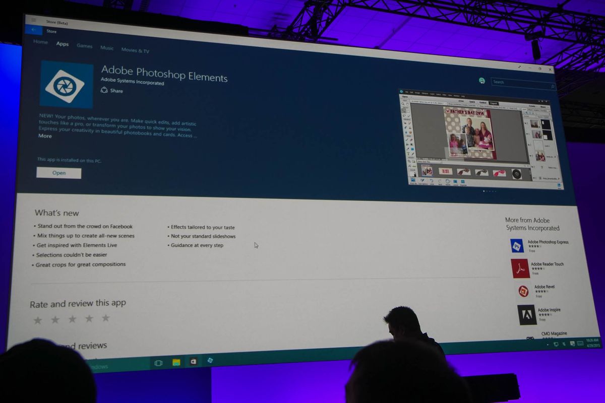
Task: Open the user account icon beside search
Action: tap(482, 80)
